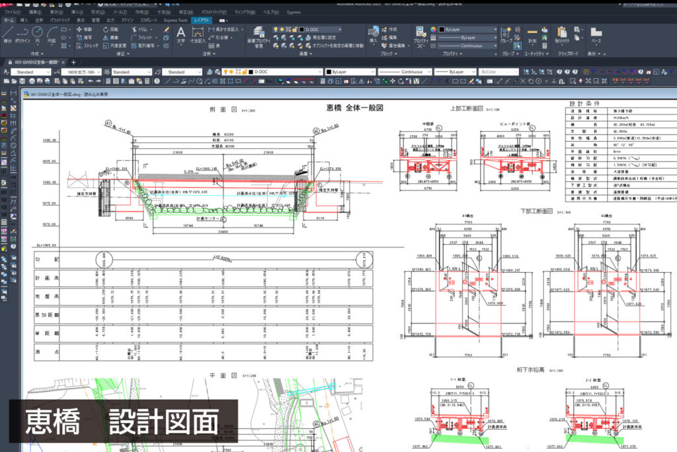Switch to the 管理 ribbon tab
677x452 pixels.
(95, 21)
